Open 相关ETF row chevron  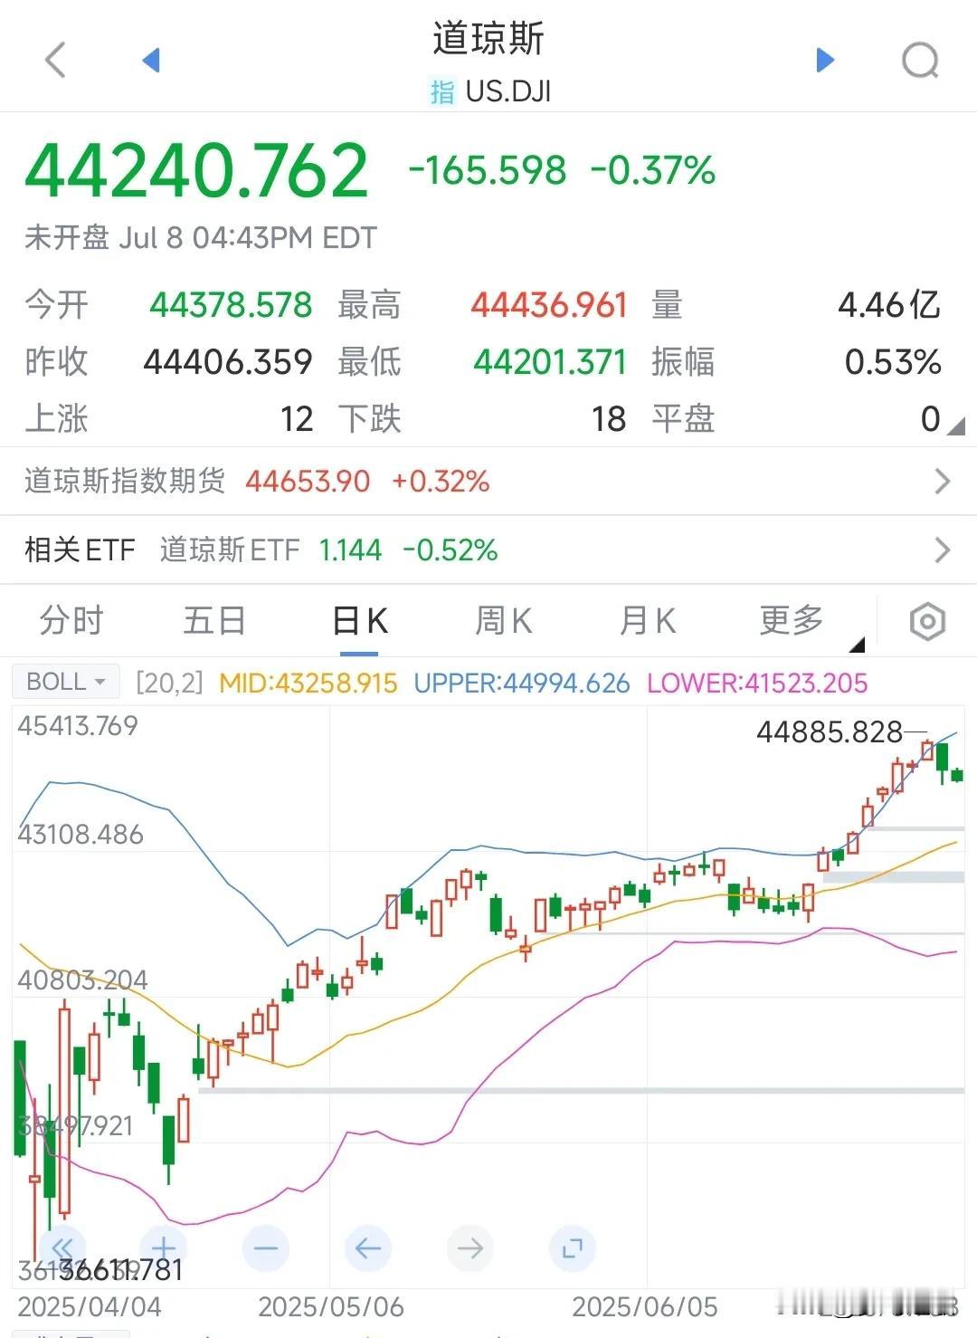tap(943, 550)
